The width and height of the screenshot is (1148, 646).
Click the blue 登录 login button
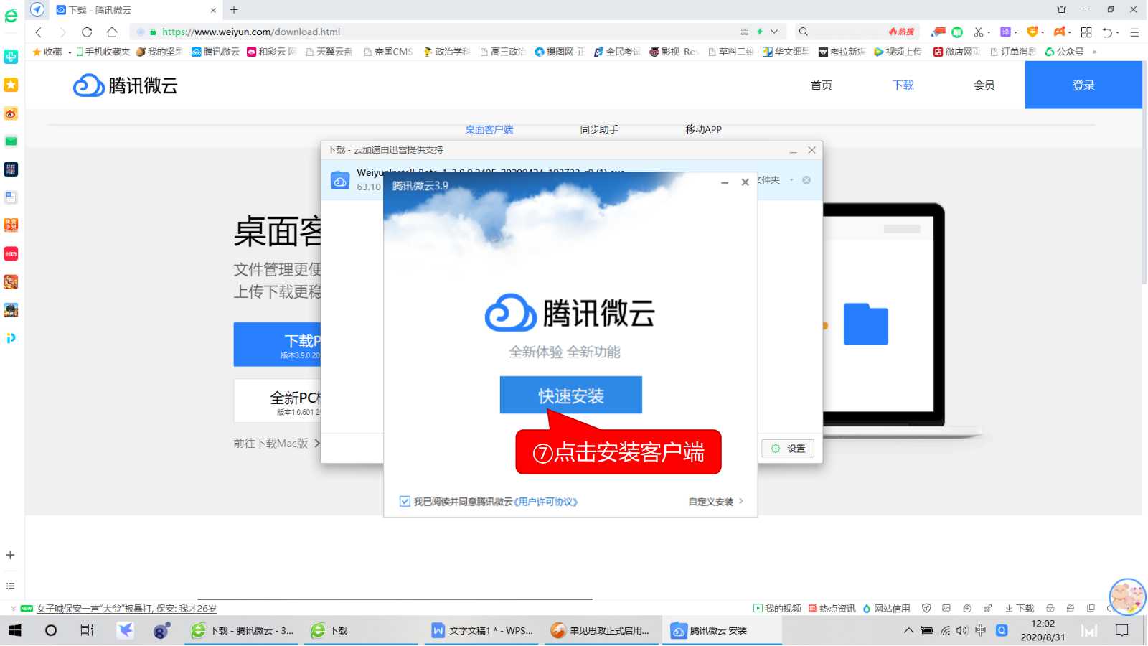pyautogui.click(x=1083, y=85)
